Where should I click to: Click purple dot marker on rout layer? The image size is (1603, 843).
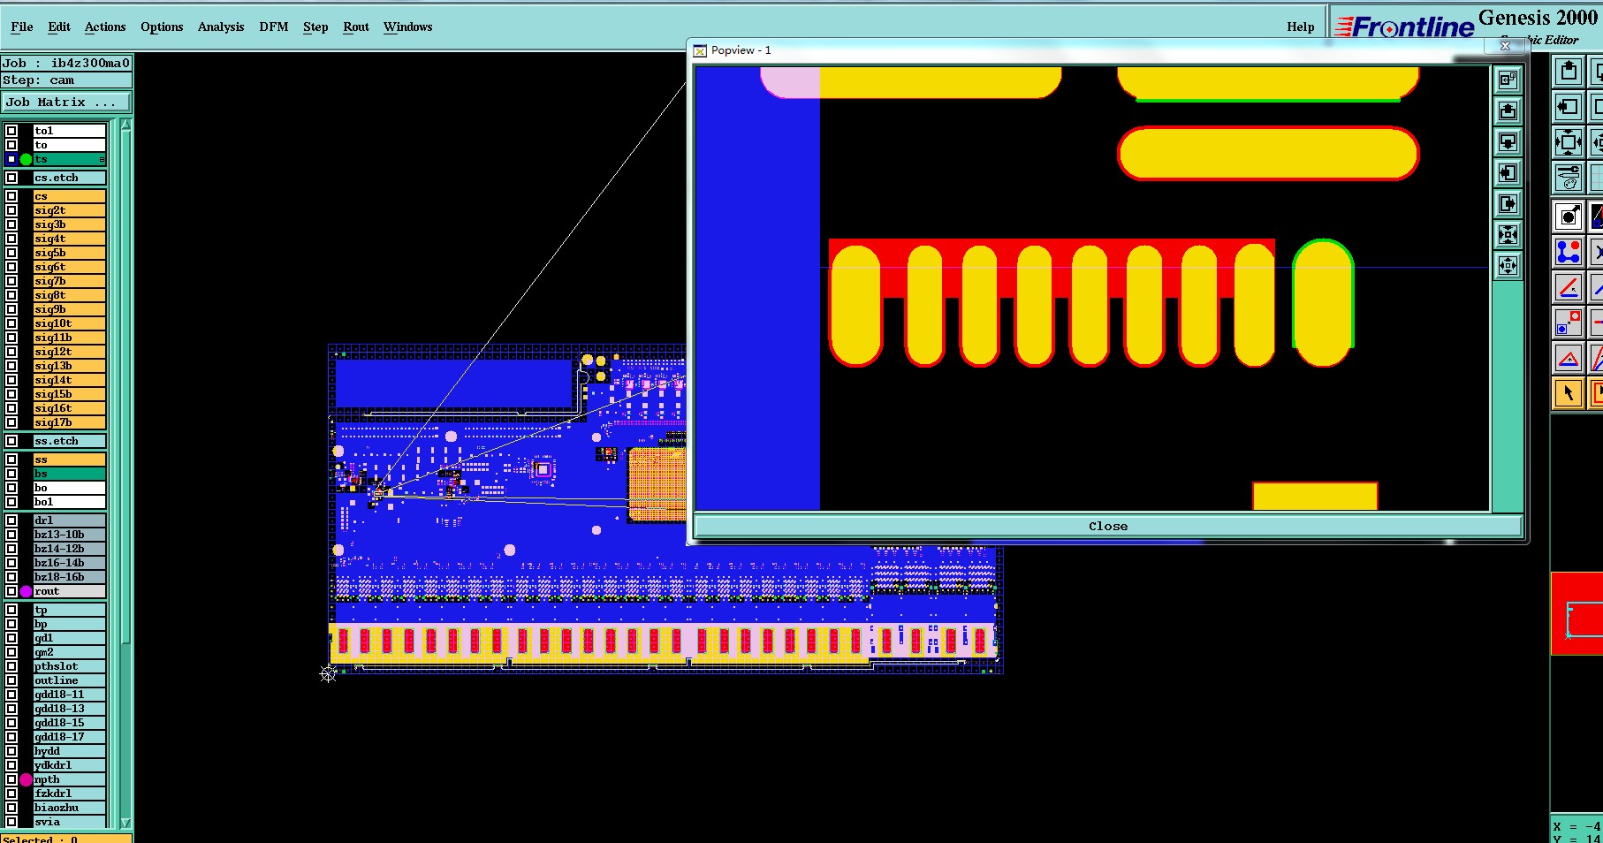(x=26, y=591)
